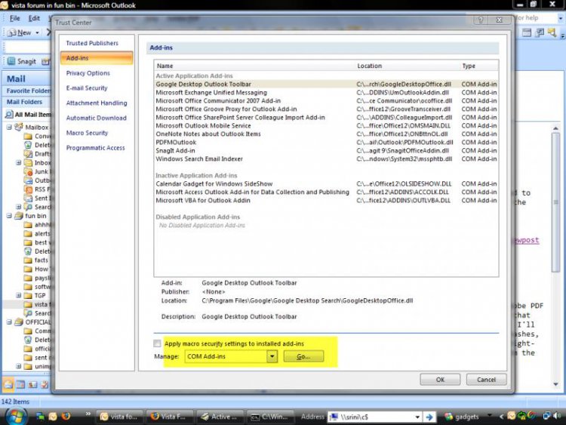This screenshot has height=425, width=566.
Task: Select Attachment Handling category
Action: [97, 103]
